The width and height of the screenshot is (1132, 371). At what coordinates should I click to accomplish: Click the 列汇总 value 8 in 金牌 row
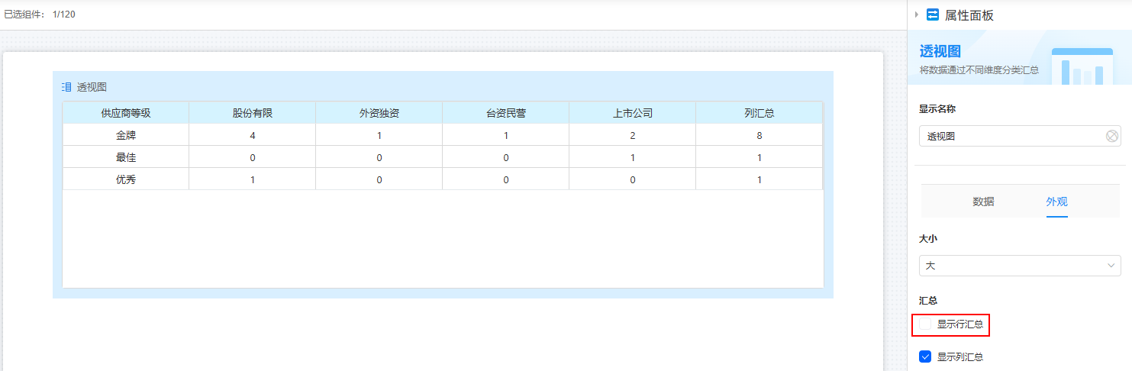760,135
